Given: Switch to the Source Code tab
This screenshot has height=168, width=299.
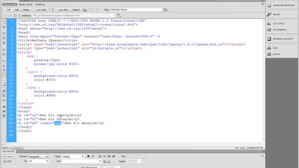Looking at the screenshot, I should 9,4.
